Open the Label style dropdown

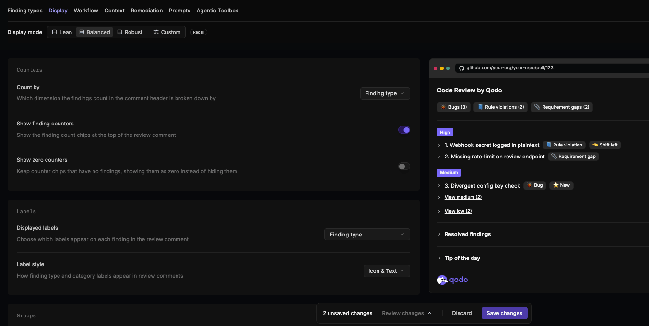(387, 271)
